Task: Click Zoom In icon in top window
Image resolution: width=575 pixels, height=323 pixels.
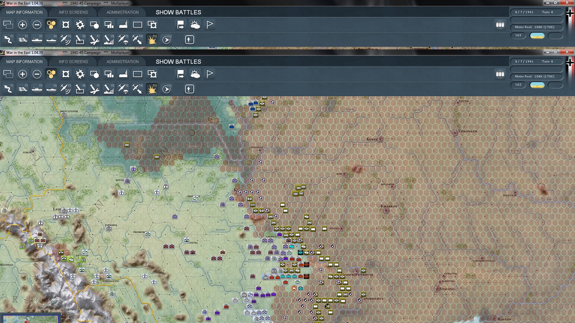Action: pos(22,25)
